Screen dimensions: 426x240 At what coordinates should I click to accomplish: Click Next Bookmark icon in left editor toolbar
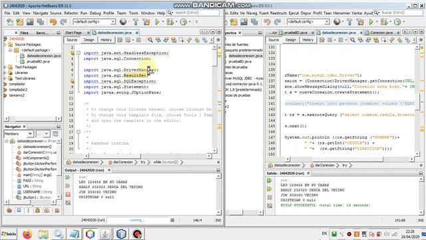197,40
